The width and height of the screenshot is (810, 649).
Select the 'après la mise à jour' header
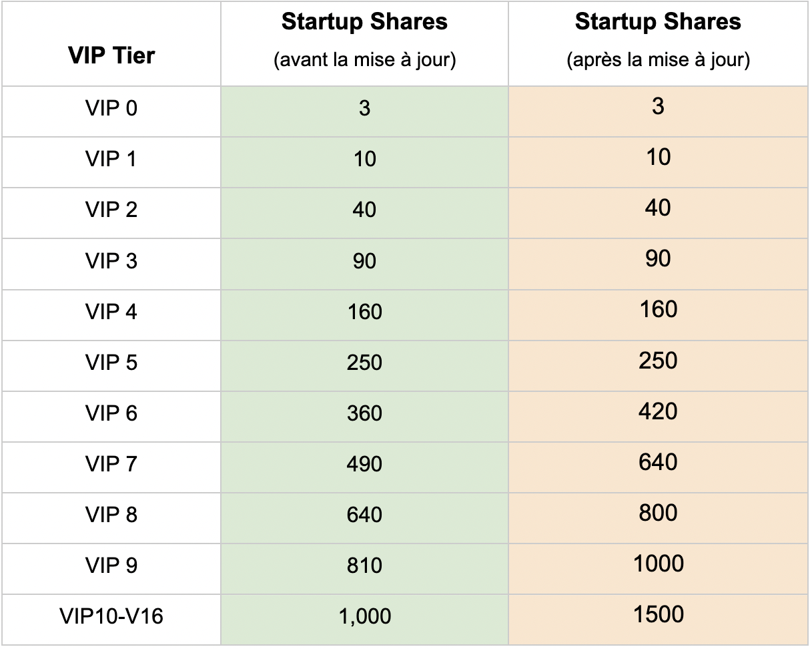pos(658,61)
